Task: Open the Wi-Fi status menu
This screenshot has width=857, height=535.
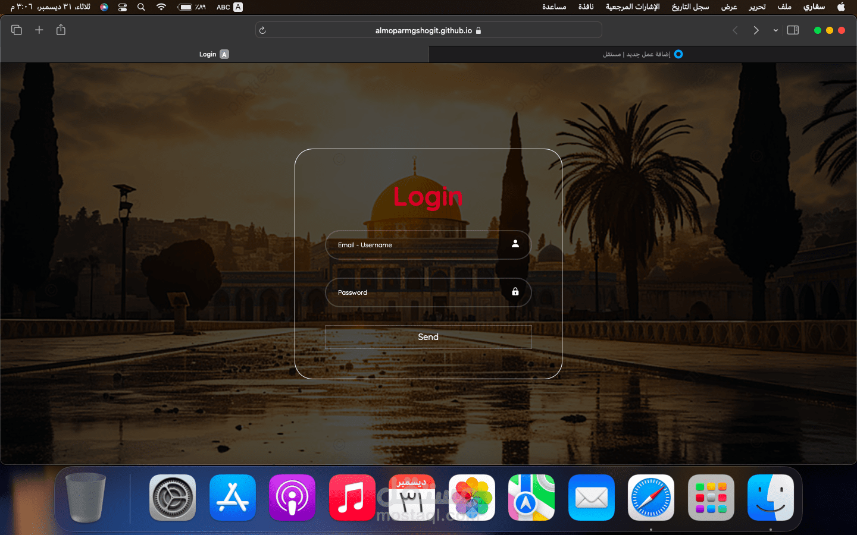Action: [x=161, y=7]
